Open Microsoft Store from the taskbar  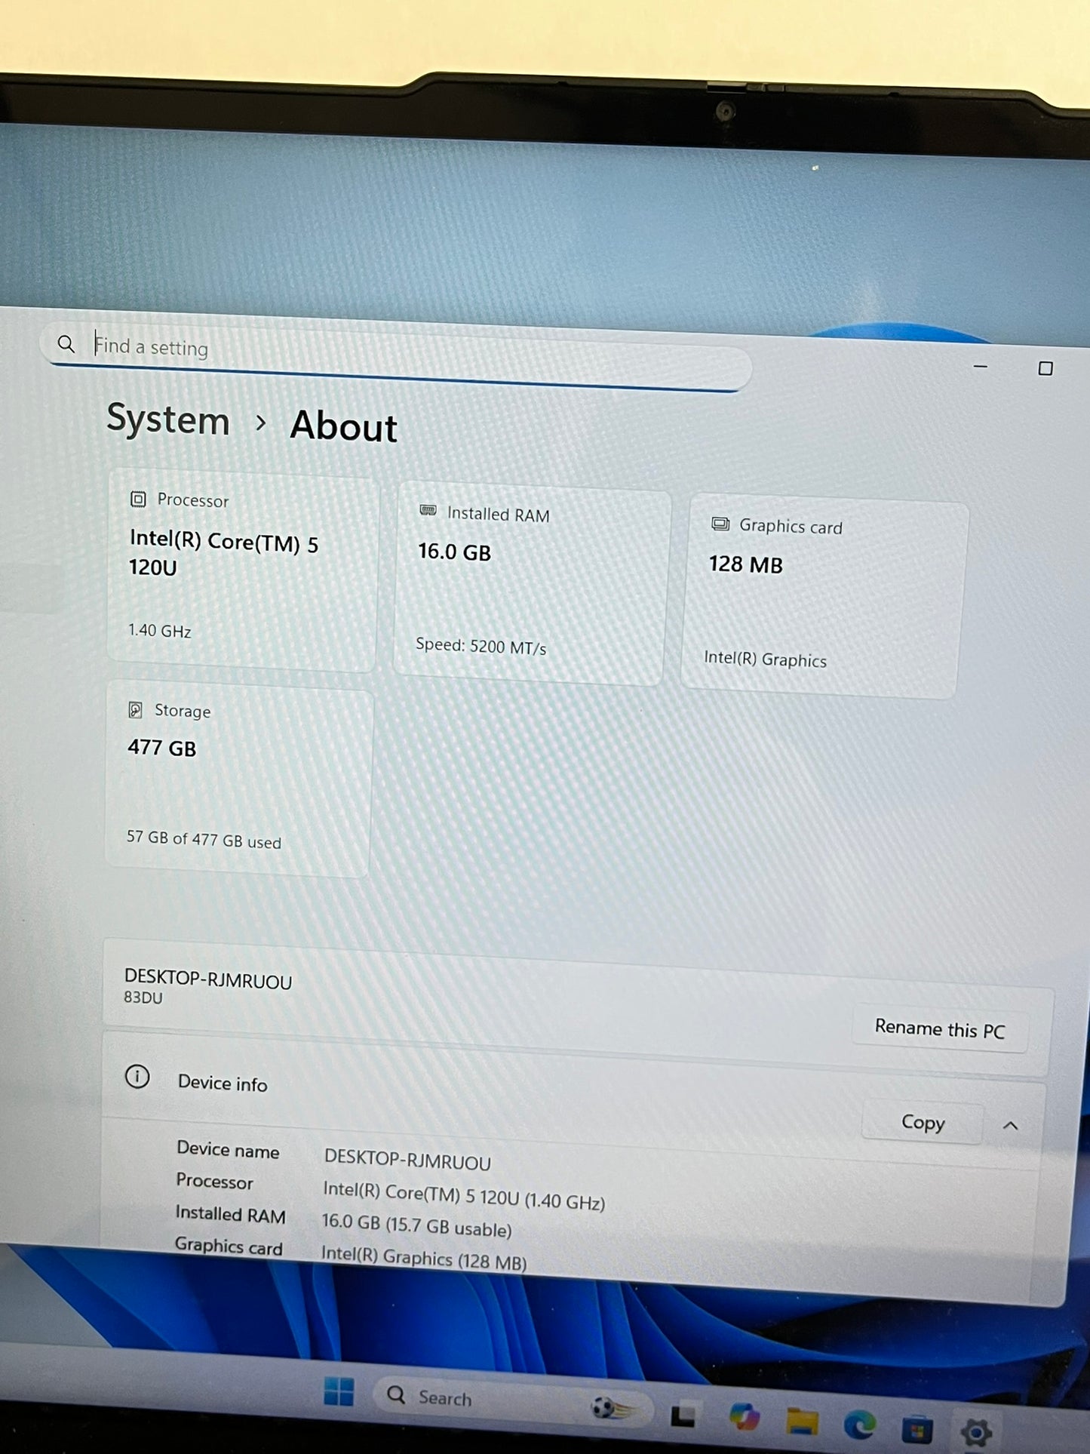click(x=917, y=1428)
